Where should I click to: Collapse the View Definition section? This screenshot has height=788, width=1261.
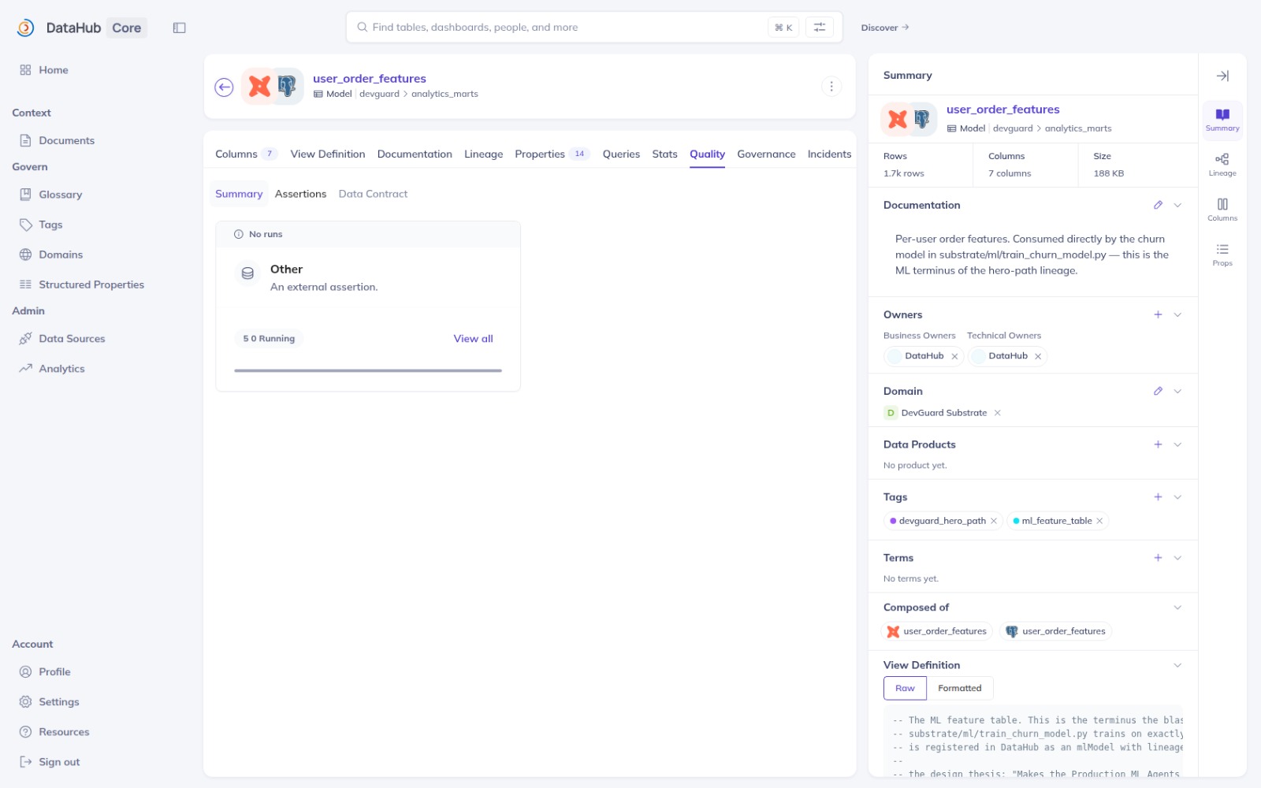coord(1177,665)
